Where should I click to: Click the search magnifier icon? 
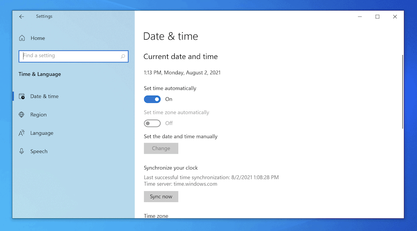click(x=123, y=56)
